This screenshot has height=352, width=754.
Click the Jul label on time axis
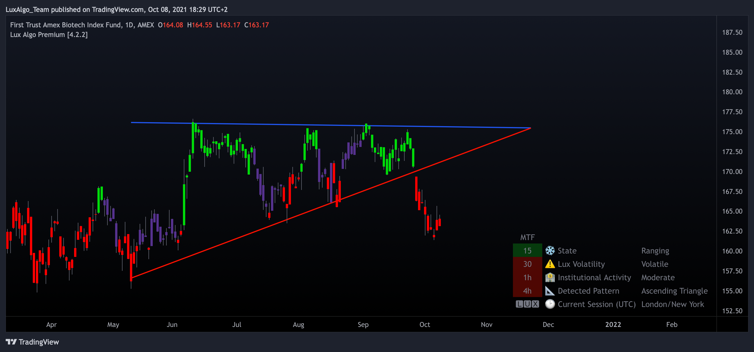coord(237,324)
